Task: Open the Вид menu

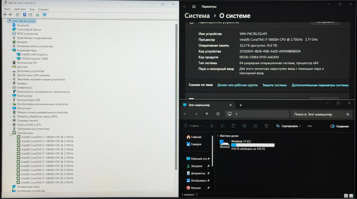Action: point(32,9)
